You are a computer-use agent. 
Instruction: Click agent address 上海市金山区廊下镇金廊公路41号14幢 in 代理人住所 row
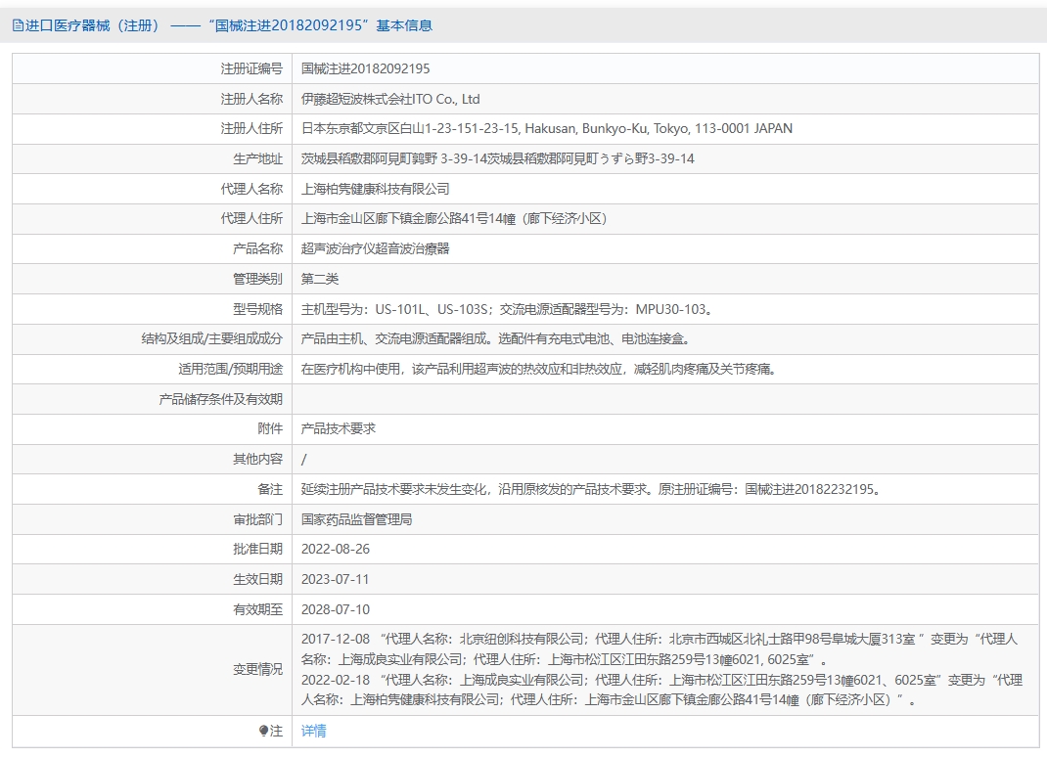454,218
